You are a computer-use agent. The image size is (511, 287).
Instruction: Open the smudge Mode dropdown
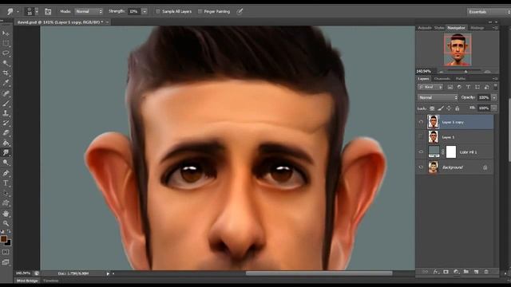[x=89, y=11]
